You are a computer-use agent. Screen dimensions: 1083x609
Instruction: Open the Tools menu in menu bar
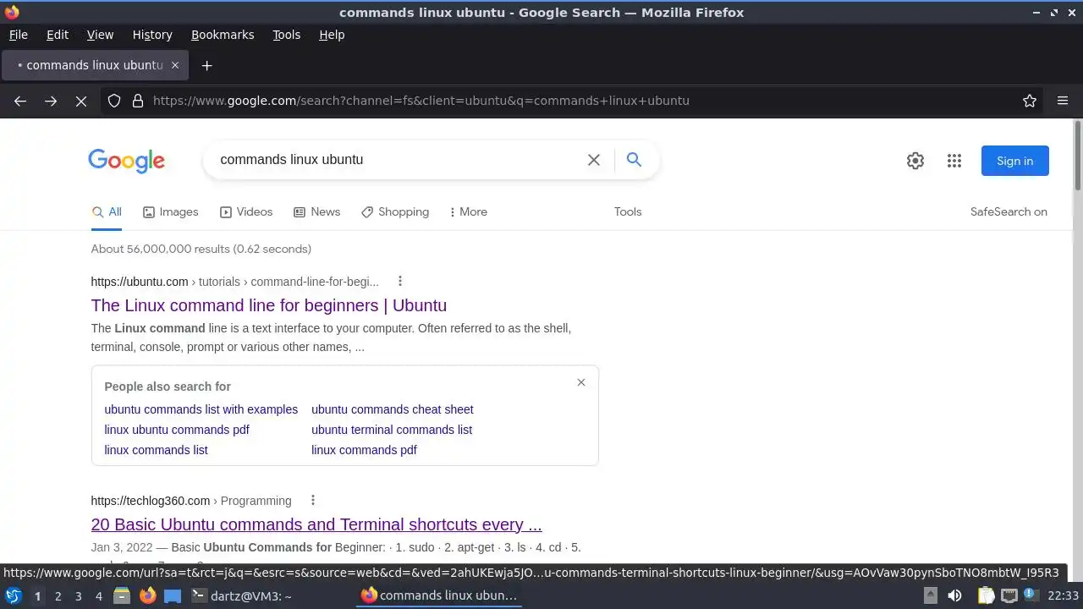[286, 35]
